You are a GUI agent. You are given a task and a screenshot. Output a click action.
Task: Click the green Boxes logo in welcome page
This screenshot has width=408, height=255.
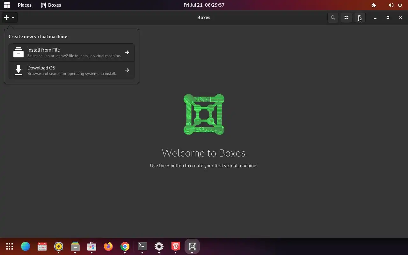tap(204, 114)
